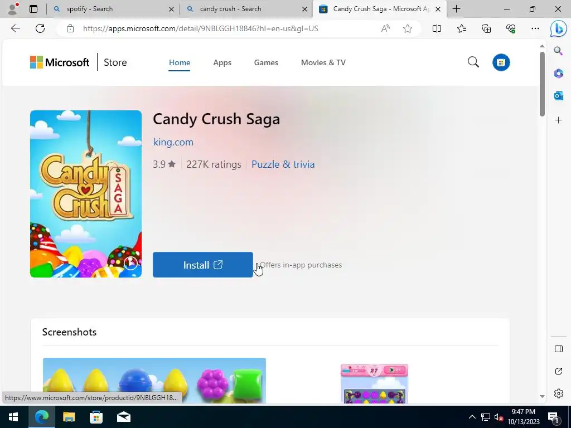Open the Collections icon
Screen dimensions: 571x428
click(486, 28)
